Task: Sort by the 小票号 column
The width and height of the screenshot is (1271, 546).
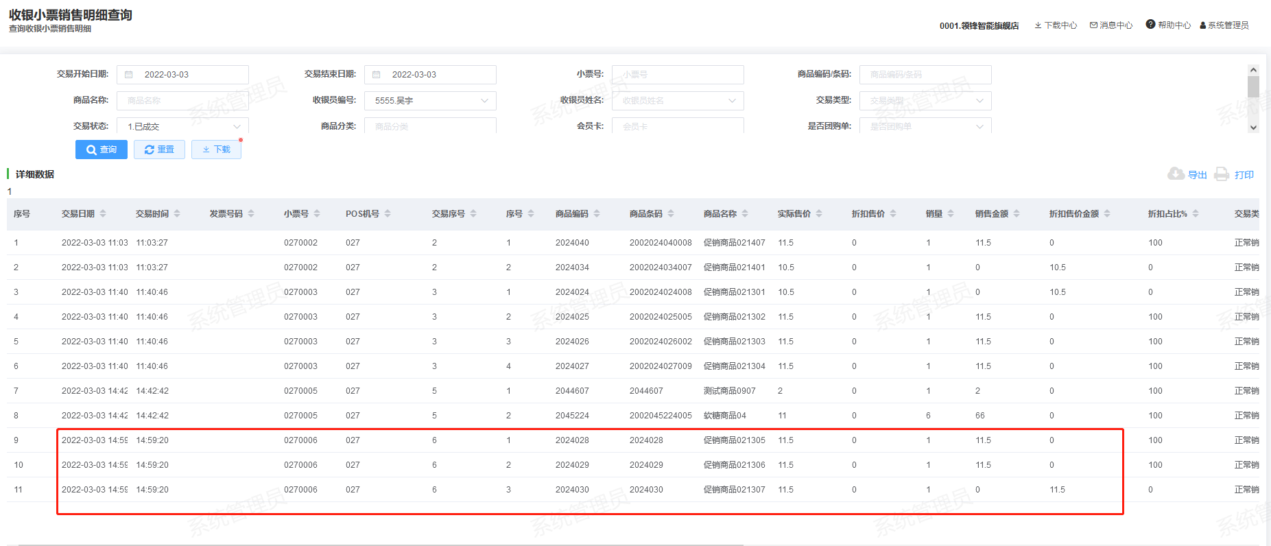Action: coord(317,214)
